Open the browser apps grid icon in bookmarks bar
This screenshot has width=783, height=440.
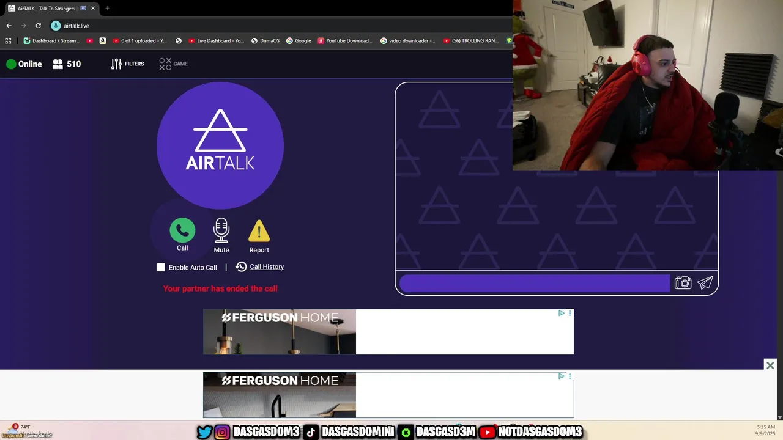pyautogui.click(x=8, y=41)
